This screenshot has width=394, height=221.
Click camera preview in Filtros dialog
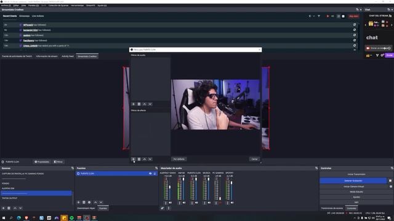[215, 104]
